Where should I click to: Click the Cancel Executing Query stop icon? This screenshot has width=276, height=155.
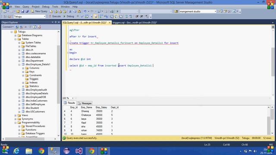click(78, 16)
